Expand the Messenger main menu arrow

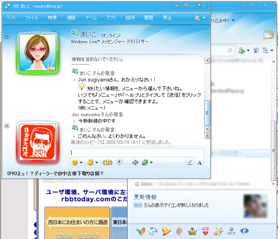[272, 51]
